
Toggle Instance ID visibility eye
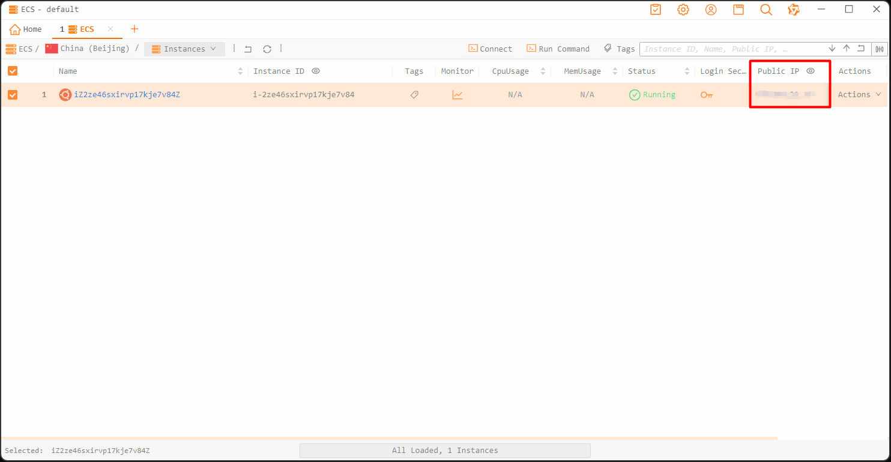(316, 71)
